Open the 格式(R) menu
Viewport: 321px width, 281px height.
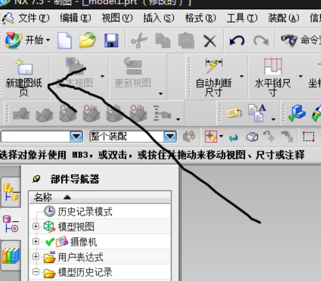(x=200, y=18)
